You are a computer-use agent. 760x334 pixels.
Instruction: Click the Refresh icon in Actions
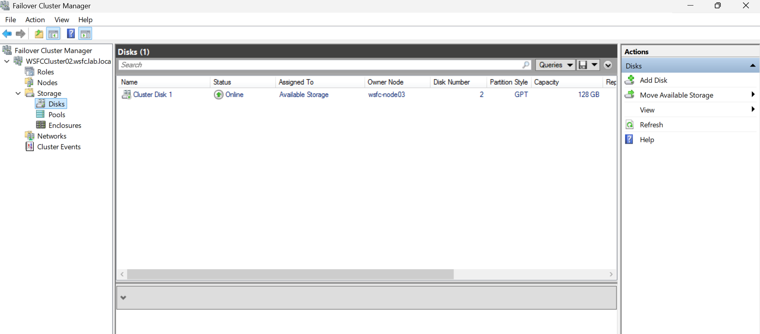point(630,125)
